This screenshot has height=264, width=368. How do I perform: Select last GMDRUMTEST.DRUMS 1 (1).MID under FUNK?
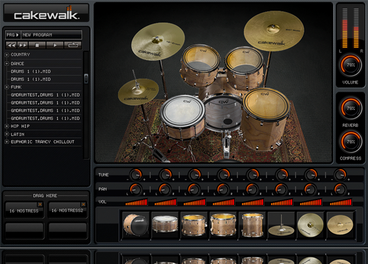click(x=45, y=119)
